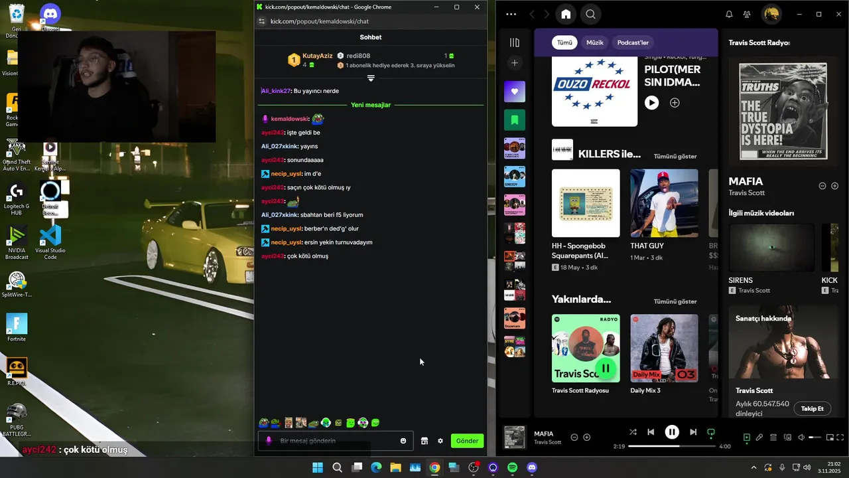Select the Tümü filter chip
The width and height of the screenshot is (849, 478).
[x=564, y=42]
